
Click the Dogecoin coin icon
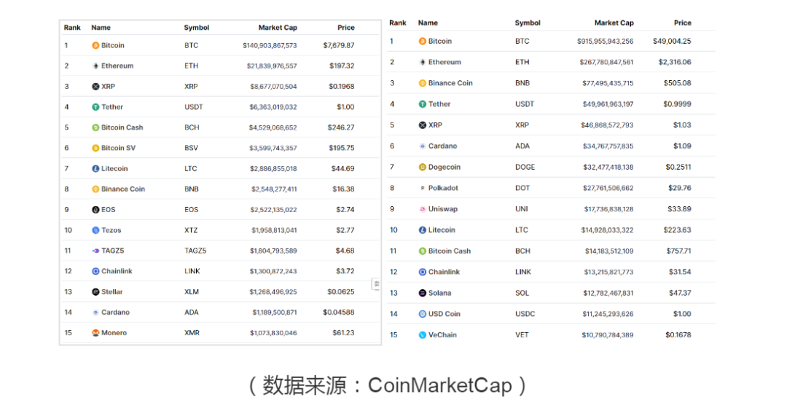pyautogui.click(x=422, y=167)
